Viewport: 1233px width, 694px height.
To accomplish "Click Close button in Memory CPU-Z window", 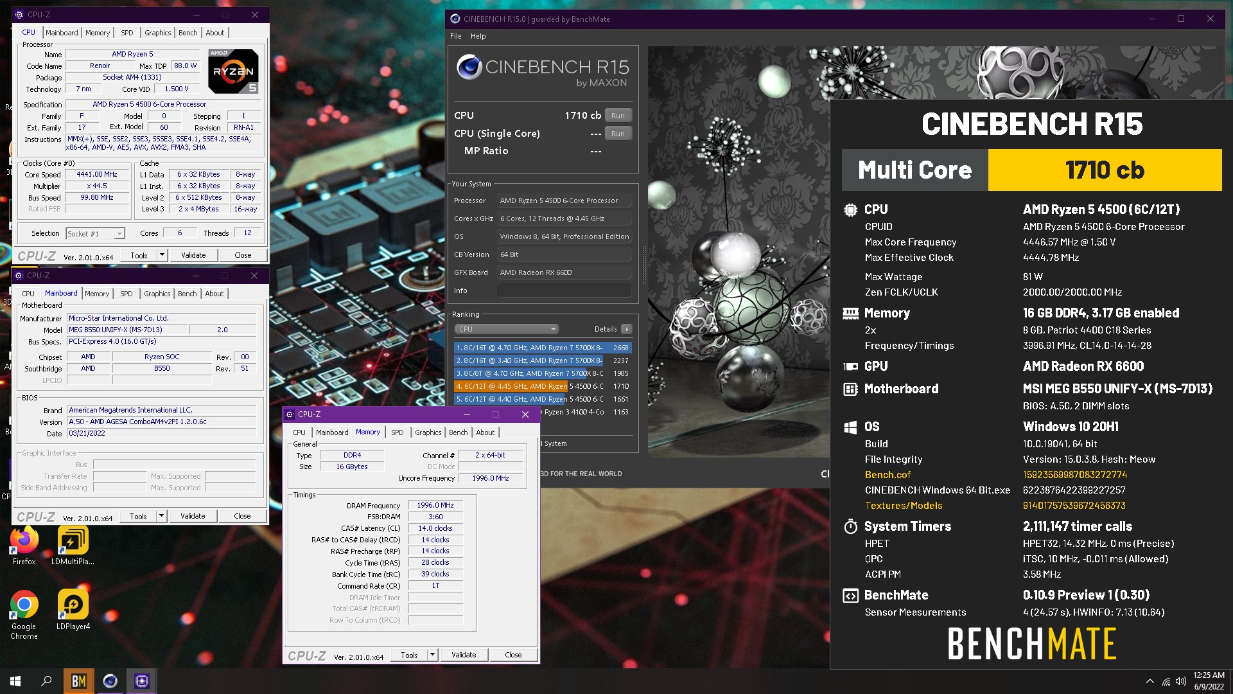I will click(513, 655).
